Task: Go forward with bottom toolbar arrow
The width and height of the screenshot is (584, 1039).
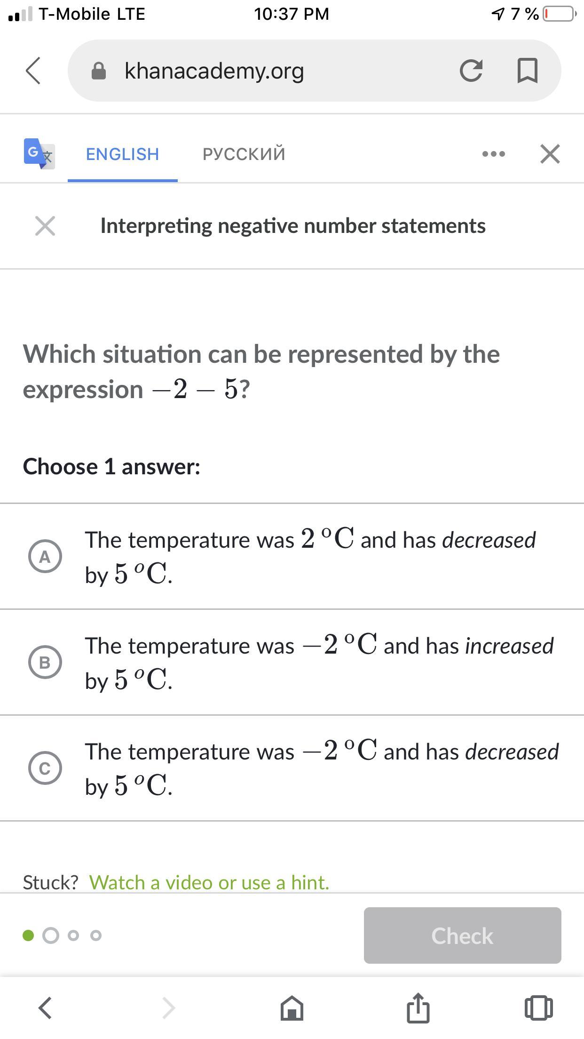Action: [x=168, y=1008]
